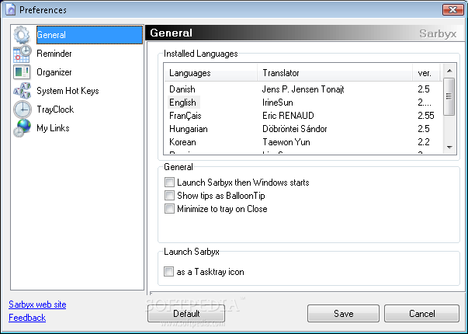
Task: Toggle Show tips as BalloonTip checkbox
Action: click(x=169, y=196)
